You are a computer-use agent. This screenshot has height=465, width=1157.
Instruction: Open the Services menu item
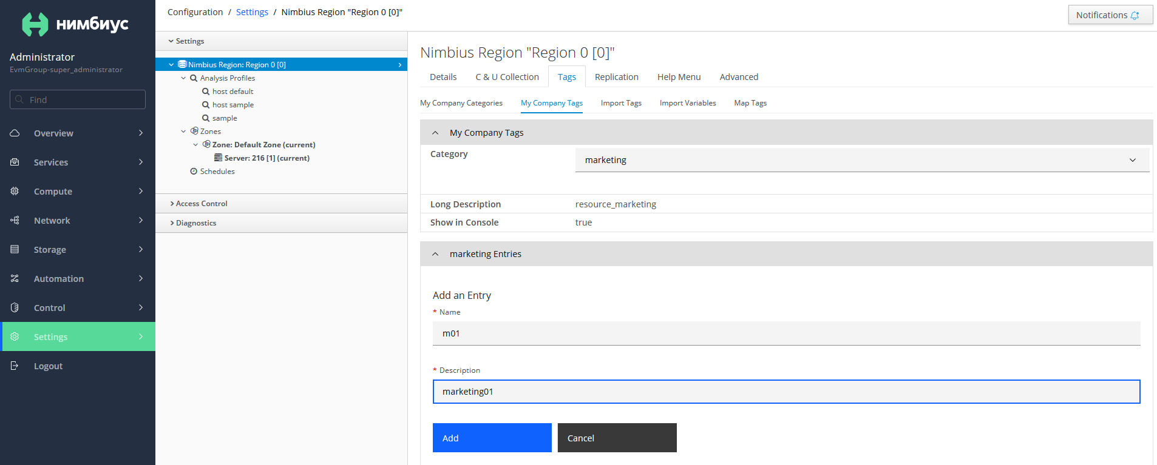[78, 162]
